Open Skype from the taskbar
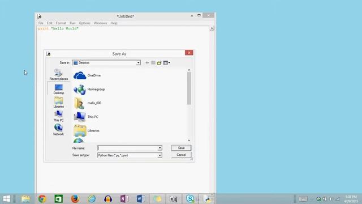 point(190,199)
